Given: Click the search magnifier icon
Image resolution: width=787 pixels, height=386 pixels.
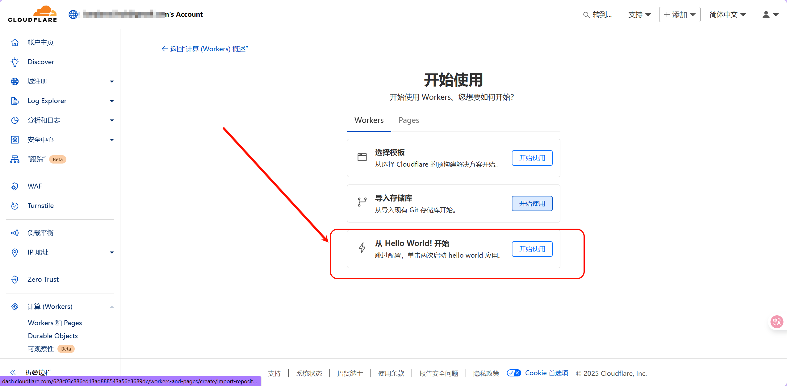Looking at the screenshot, I should tap(586, 15).
